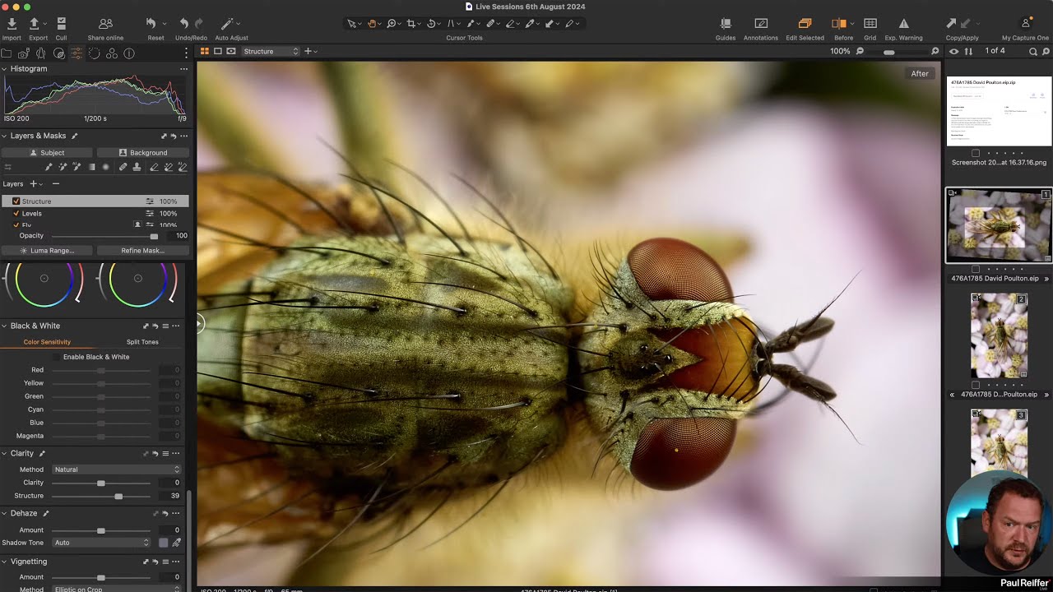
Task: Toggle Exposure Warning
Action: (903, 24)
